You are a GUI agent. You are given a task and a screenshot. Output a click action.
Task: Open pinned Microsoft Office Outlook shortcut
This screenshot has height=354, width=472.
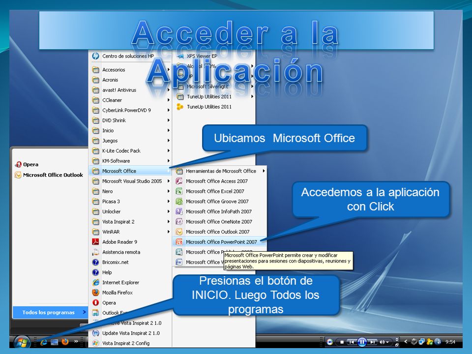point(49,175)
